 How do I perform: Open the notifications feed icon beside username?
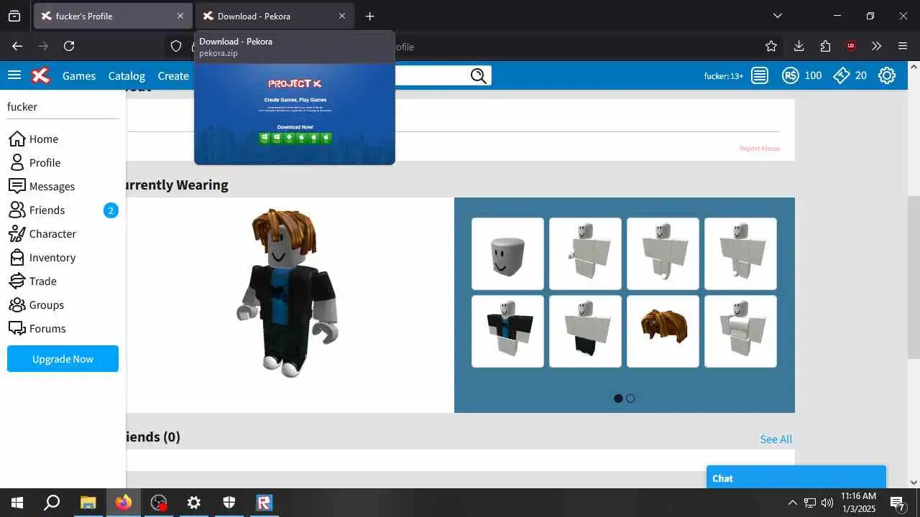(760, 75)
